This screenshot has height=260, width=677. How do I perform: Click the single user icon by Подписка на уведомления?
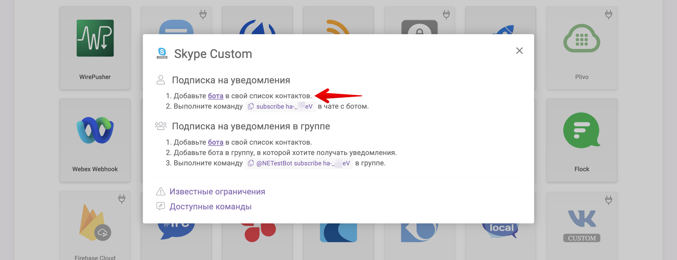pos(161,80)
